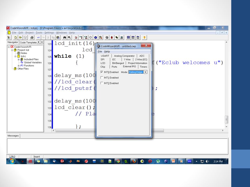Open Google Chrome from the taskbar
The width and height of the screenshot is (250, 187).
click(118, 161)
